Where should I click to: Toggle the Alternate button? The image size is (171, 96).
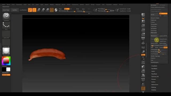[x=6, y=75]
